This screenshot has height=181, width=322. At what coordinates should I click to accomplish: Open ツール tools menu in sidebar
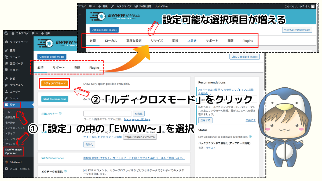(11, 98)
